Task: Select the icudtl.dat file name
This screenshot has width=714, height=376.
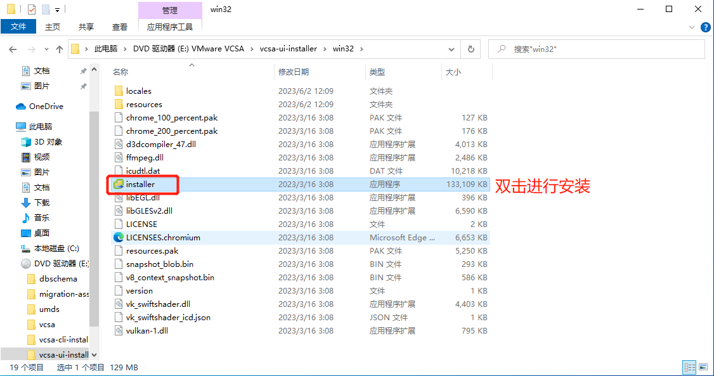Action: click(143, 171)
